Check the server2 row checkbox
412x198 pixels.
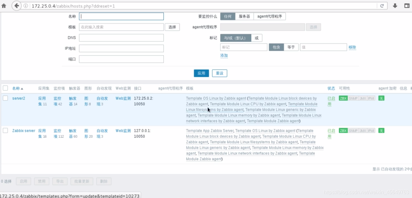5,98
